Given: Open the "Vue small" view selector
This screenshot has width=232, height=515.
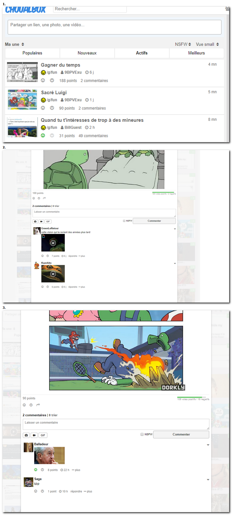Looking at the screenshot, I should click(x=207, y=44).
